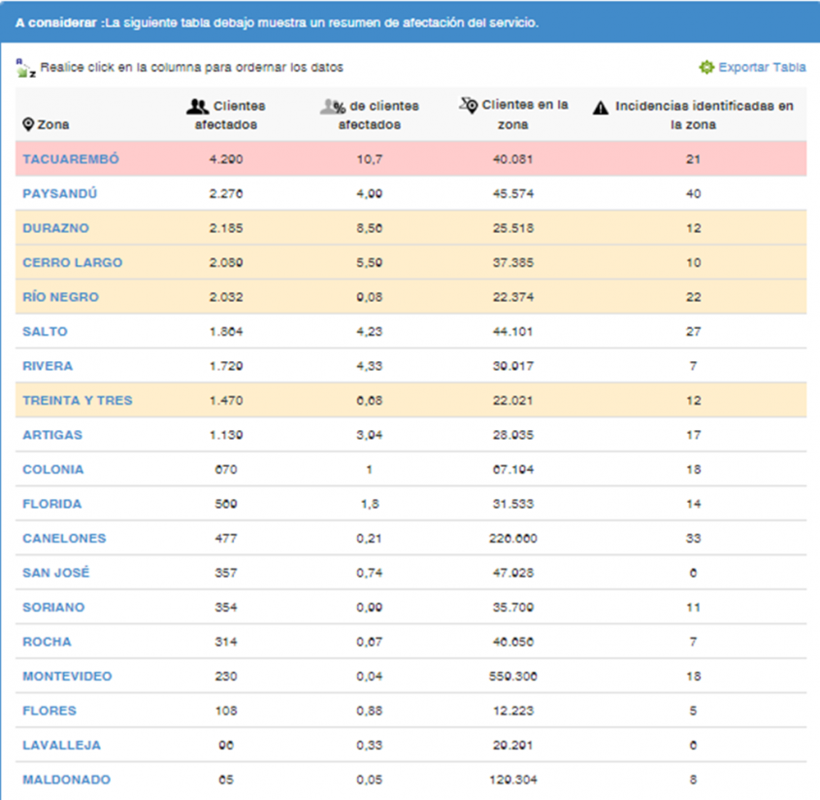Screen dimensions: 820x800
Task: Click the people icon for Clientes afectados
Action: click(x=197, y=107)
